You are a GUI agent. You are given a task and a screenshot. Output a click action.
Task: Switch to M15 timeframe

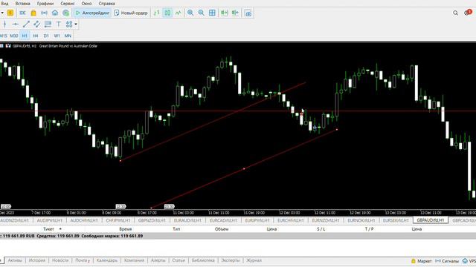(x=3, y=36)
